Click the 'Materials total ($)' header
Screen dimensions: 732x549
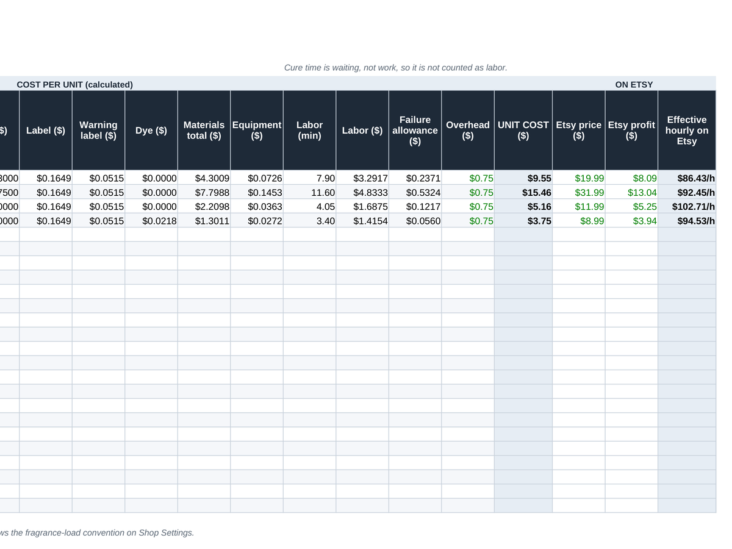[x=204, y=131]
